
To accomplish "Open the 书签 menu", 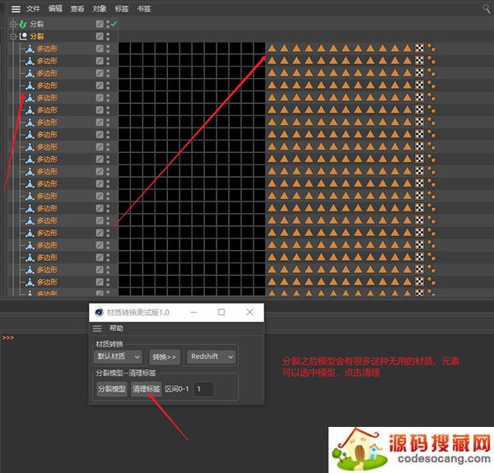I will coord(143,9).
